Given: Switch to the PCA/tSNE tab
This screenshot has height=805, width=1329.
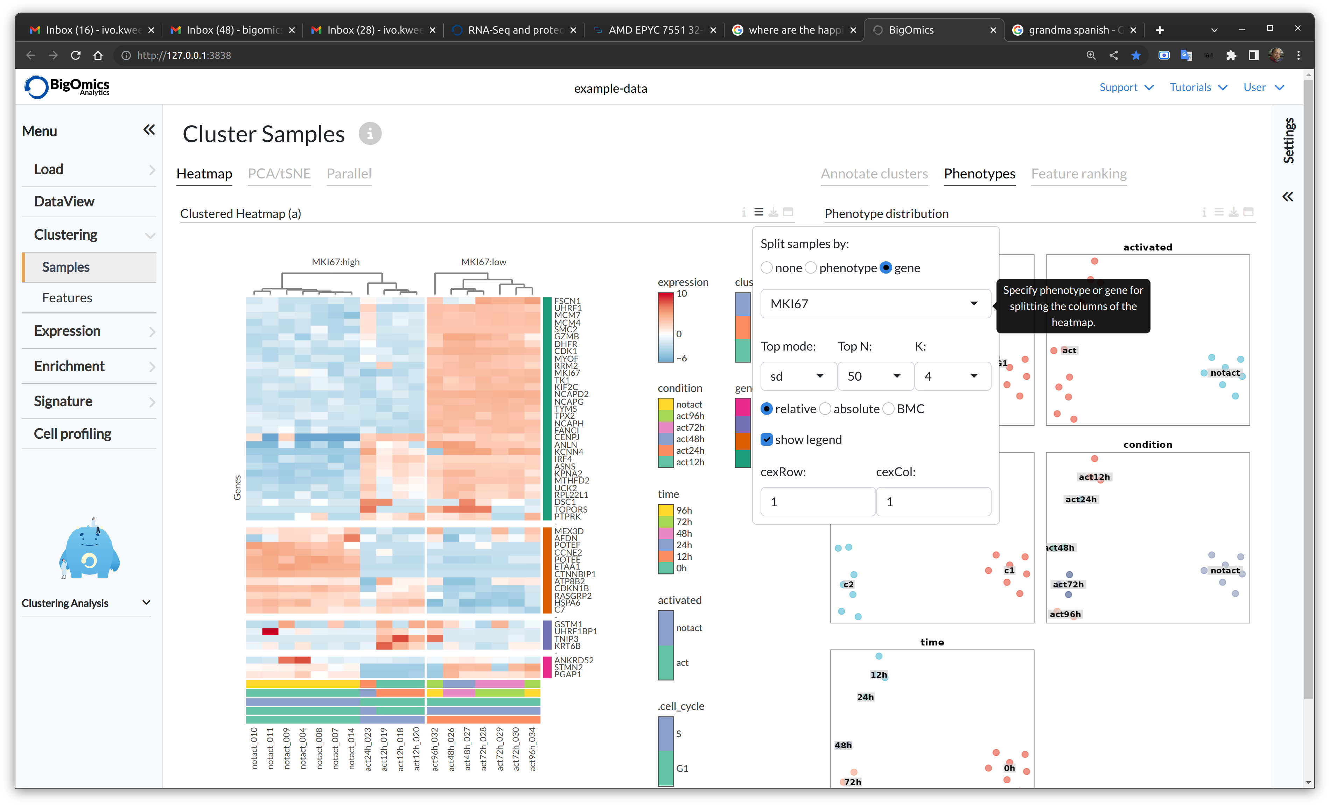Looking at the screenshot, I should pos(279,174).
